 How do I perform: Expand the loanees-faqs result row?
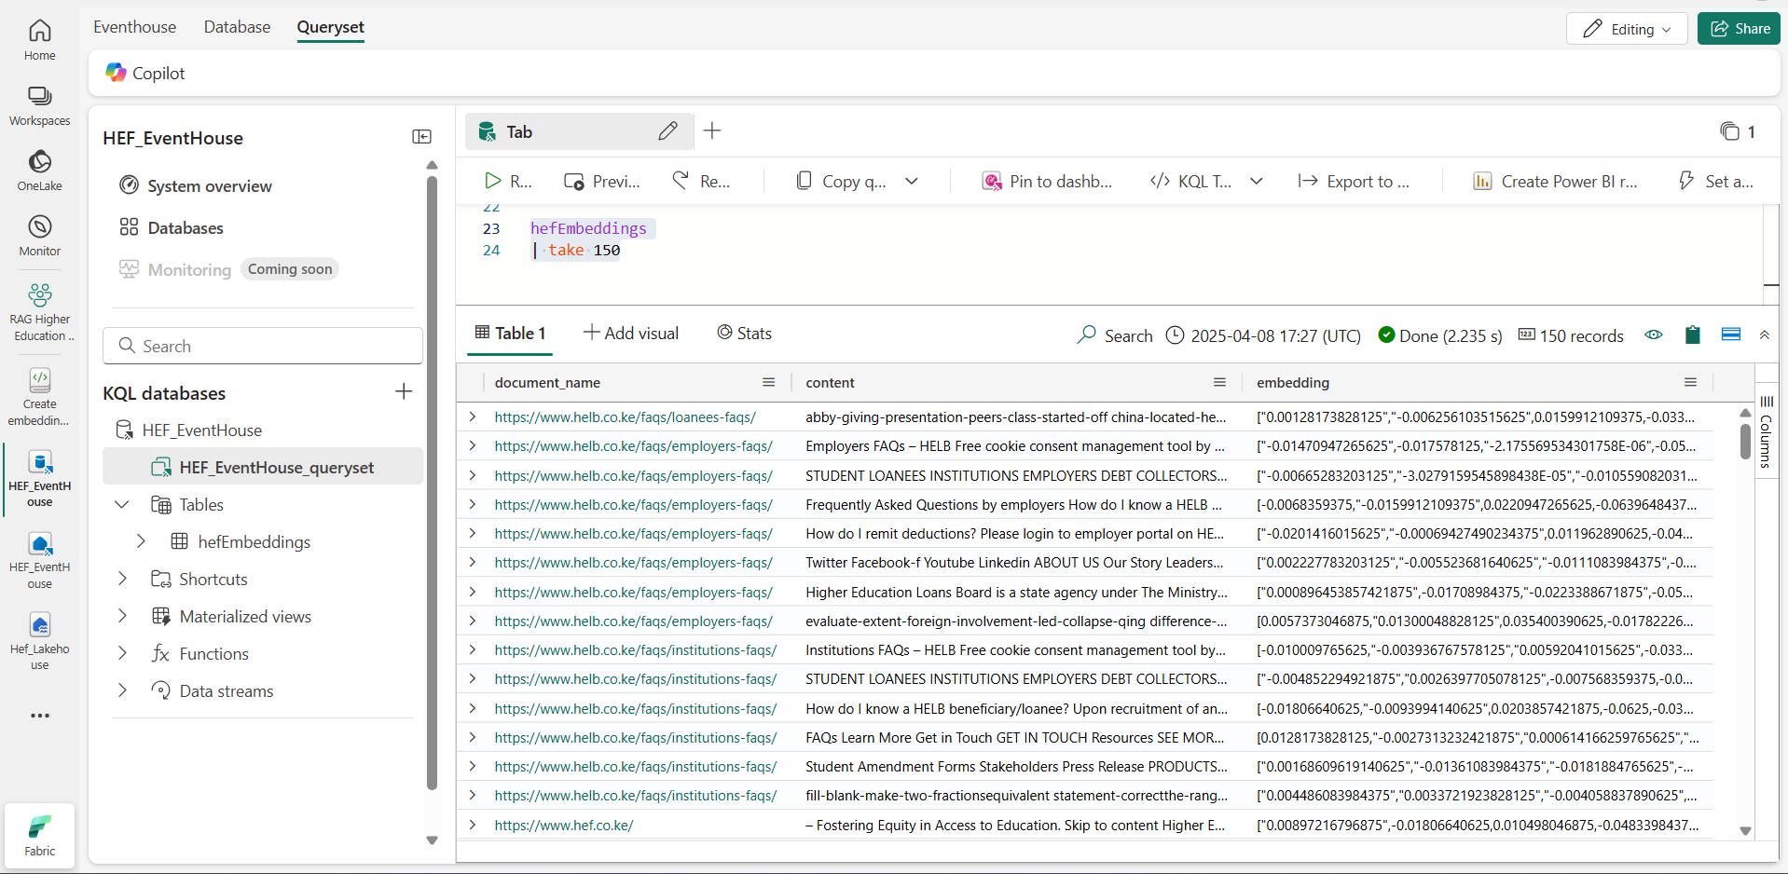(473, 417)
